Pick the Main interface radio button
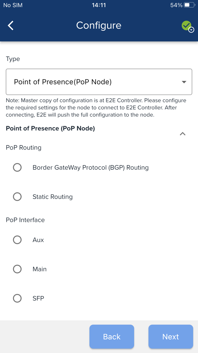Screen dimensions: 198x353 click(17, 269)
